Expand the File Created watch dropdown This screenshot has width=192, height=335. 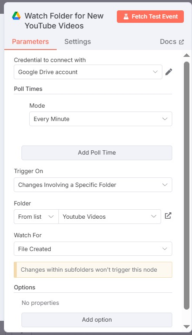tap(93, 249)
